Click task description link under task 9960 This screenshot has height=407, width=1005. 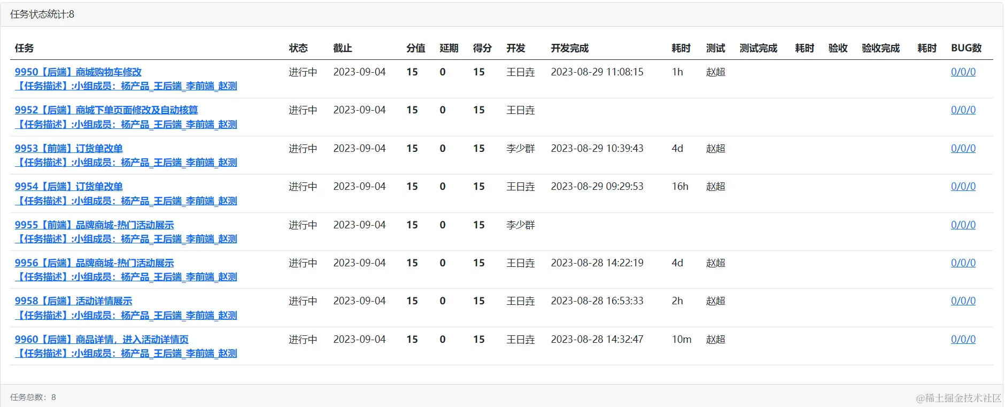click(126, 353)
